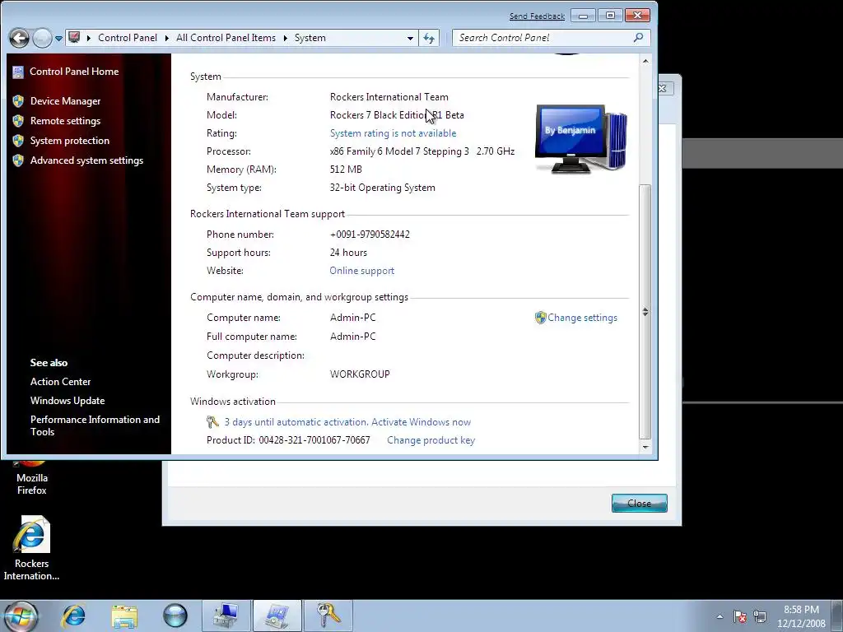The height and width of the screenshot is (632, 843).
Task: Switch to keys taskbar window
Action: click(328, 616)
